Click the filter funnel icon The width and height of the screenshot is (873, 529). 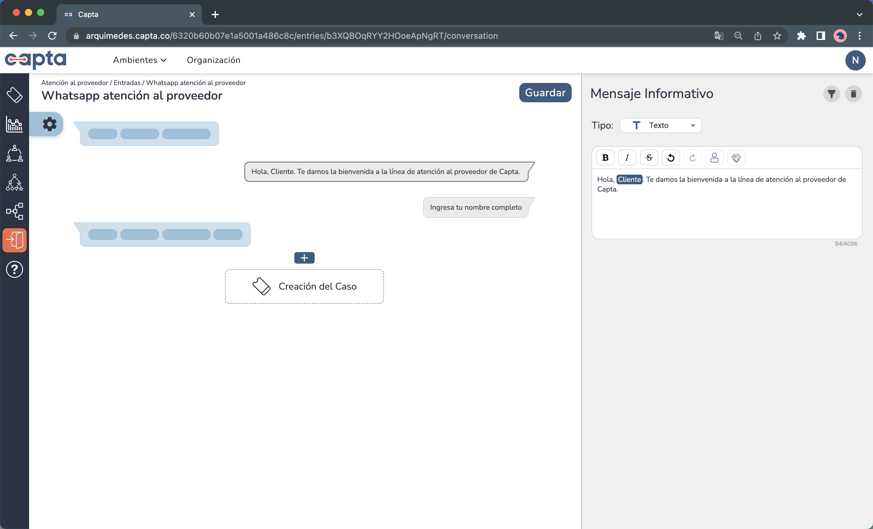click(831, 94)
